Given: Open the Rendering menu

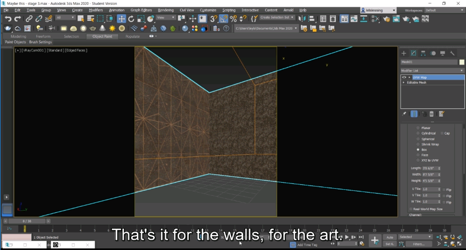Looking at the screenshot, I should 166,10.
